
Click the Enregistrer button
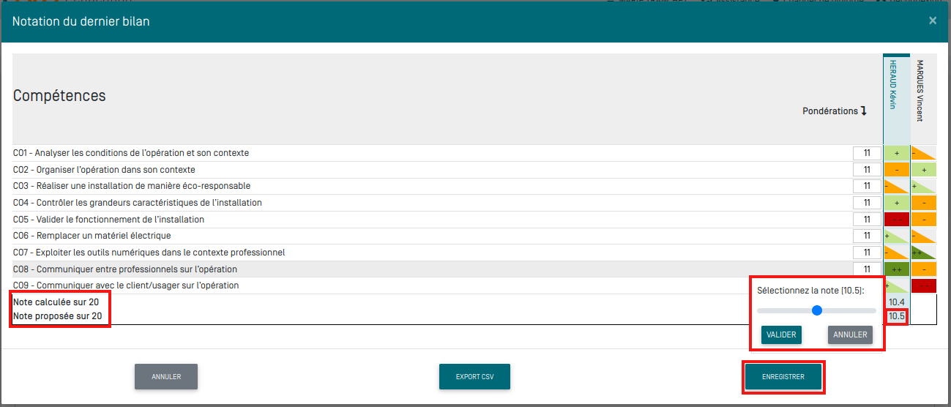click(783, 377)
